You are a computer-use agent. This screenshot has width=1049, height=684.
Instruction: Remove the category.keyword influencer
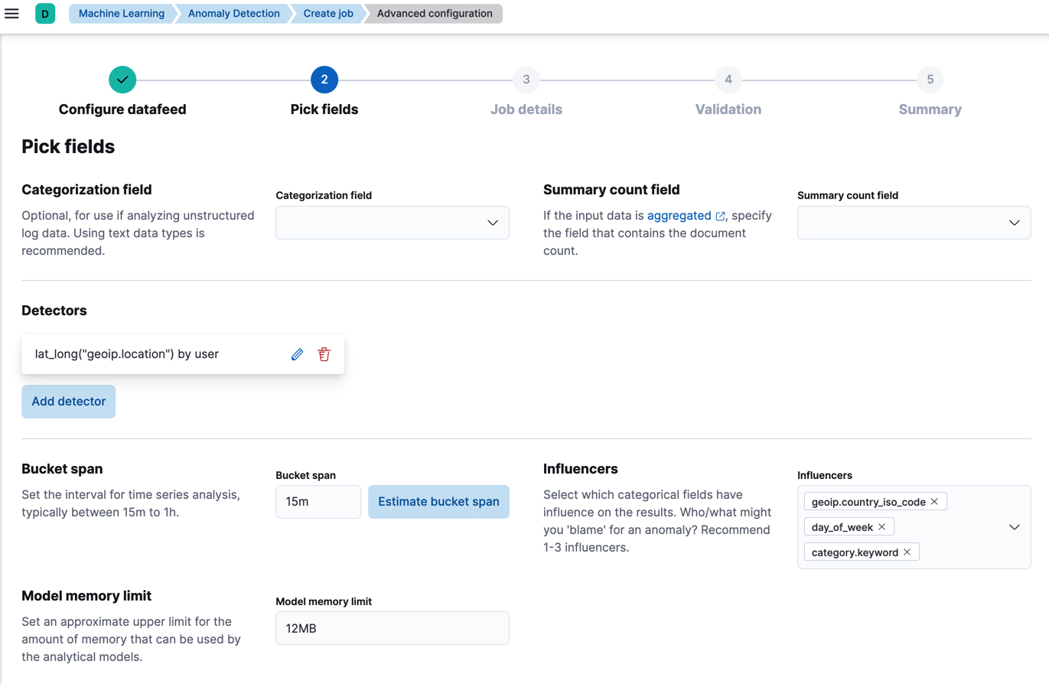point(907,552)
